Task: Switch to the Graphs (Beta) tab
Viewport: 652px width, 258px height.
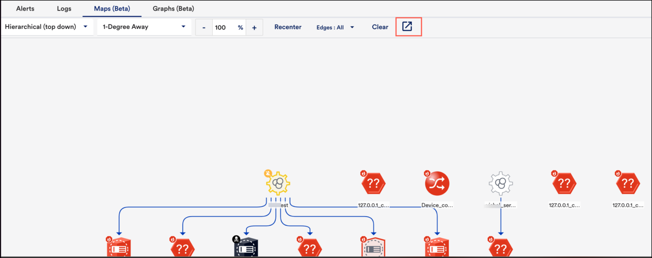Action: click(173, 8)
